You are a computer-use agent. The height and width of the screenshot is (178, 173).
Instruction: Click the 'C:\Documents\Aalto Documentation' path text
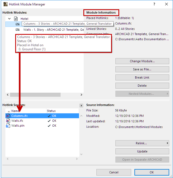pyautogui.click(x=142, y=39)
